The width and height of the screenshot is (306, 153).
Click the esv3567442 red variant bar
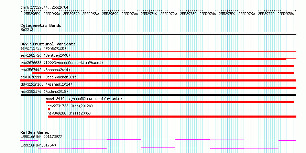(x=163, y=73)
